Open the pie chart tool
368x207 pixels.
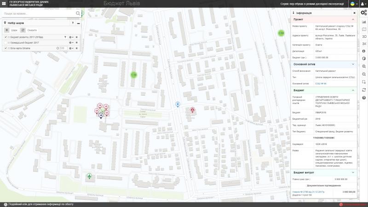364,58
